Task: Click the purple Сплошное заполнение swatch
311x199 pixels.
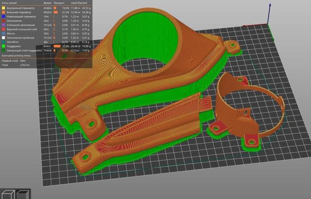Action: (x=4, y=25)
